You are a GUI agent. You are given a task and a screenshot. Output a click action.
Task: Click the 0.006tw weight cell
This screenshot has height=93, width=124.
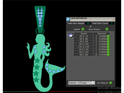click(103, 47)
